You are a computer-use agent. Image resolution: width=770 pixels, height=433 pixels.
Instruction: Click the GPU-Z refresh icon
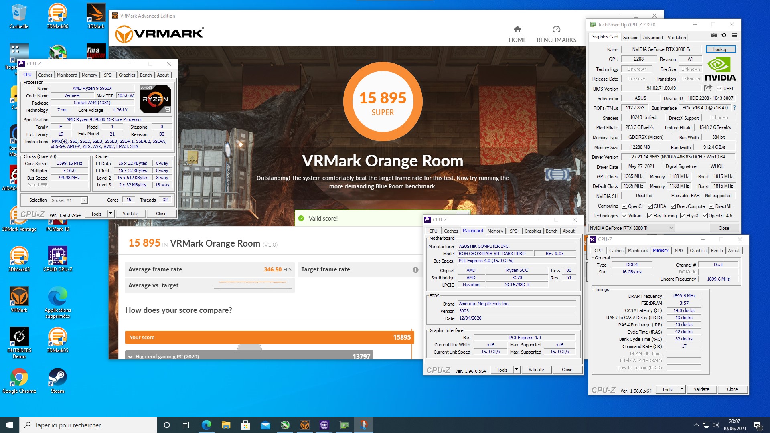click(x=724, y=36)
